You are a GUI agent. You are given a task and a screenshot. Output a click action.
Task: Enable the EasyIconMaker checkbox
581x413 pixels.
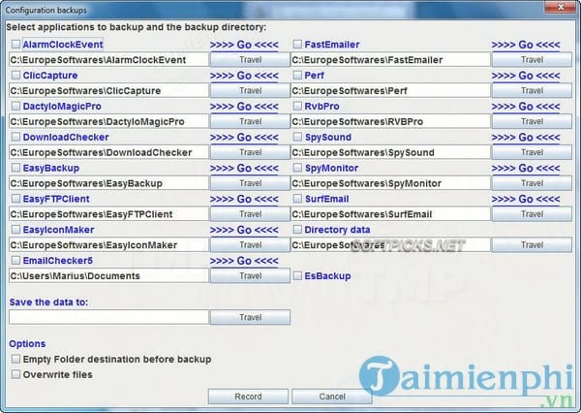coord(15,230)
